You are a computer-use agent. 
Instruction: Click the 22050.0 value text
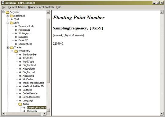[x=58, y=43]
